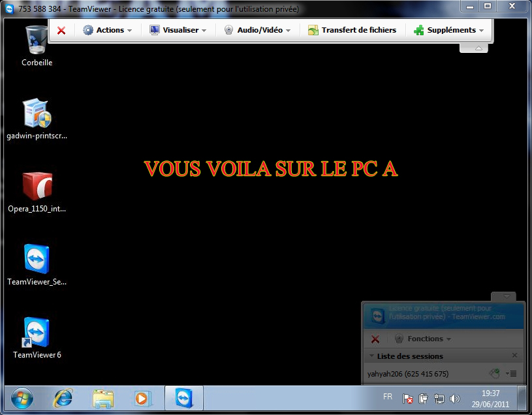Launch Internet Explorer from the remote taskbar
The height and width of the screenshot is (415, 532).
point(63,398)
